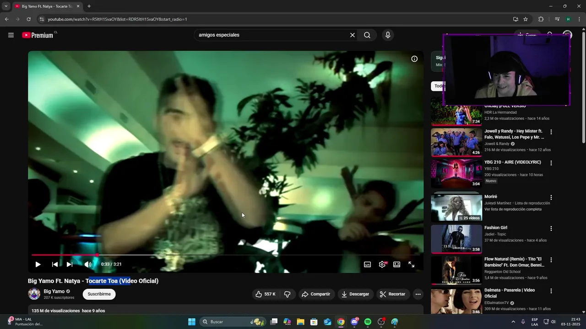
Task: Click the magnifier search button
Action: [367, 35]
